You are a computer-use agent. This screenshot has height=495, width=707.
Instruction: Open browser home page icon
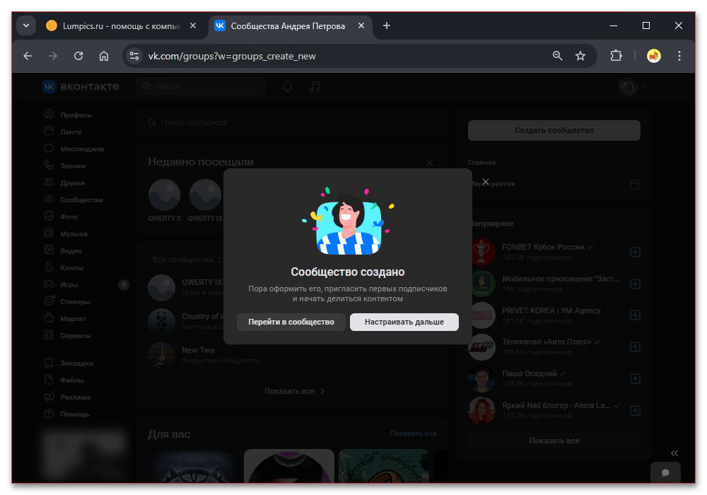104,56
